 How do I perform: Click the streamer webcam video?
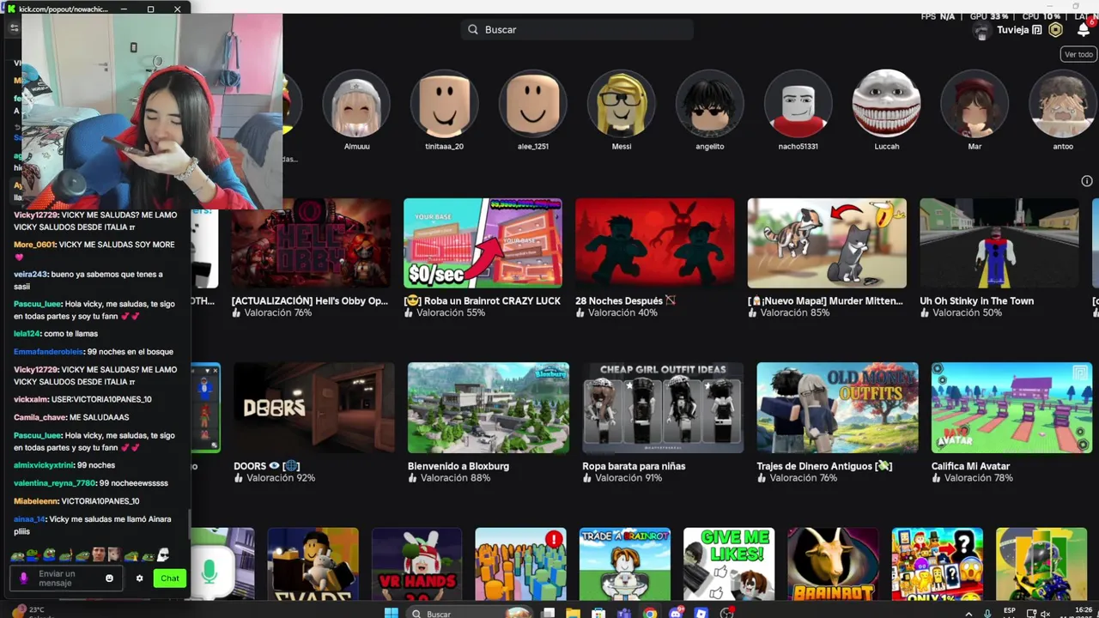151,112
